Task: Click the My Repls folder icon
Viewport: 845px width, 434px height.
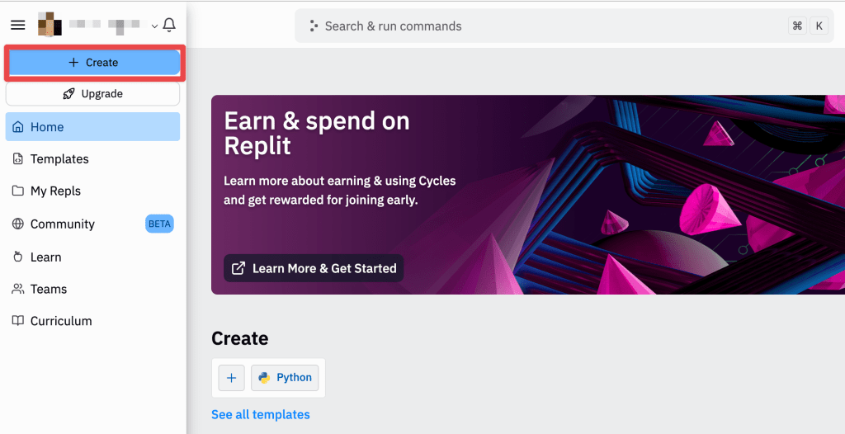Action: pyautogui.click(x=18, y=191)
